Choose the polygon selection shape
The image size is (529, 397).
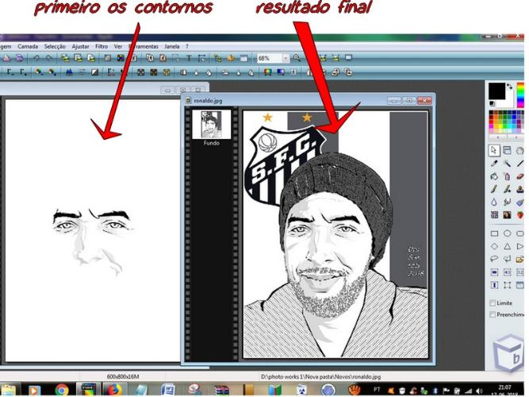click(x=507, y=259)
